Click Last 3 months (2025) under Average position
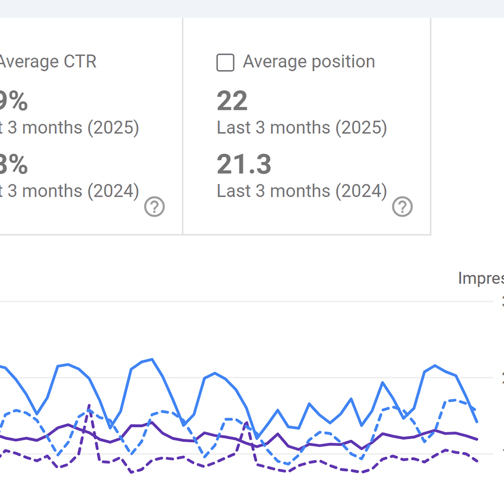The image size is (504, 504). pos(302,128)
